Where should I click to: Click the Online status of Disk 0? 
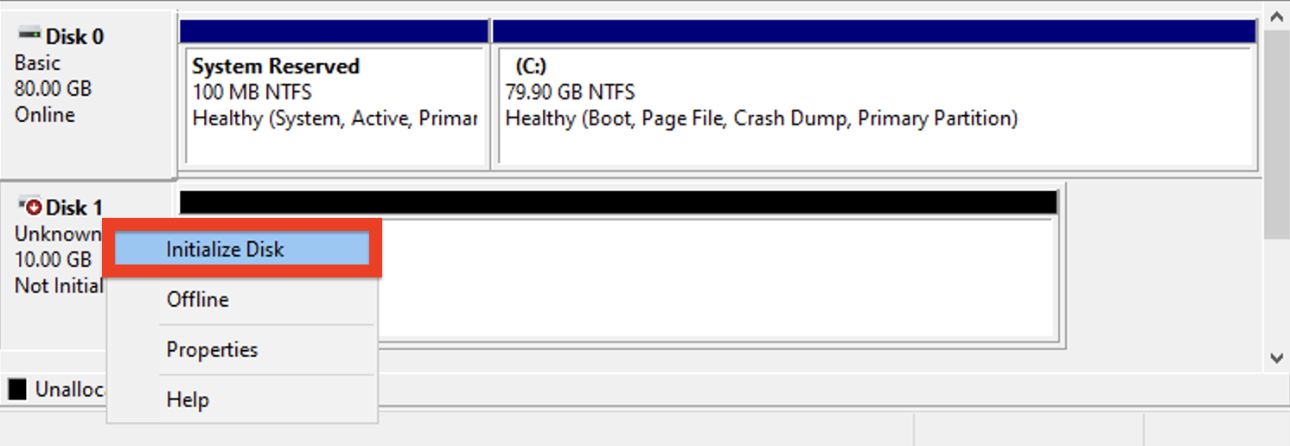click(45, 115)
